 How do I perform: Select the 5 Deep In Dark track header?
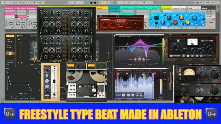[21, 8]
